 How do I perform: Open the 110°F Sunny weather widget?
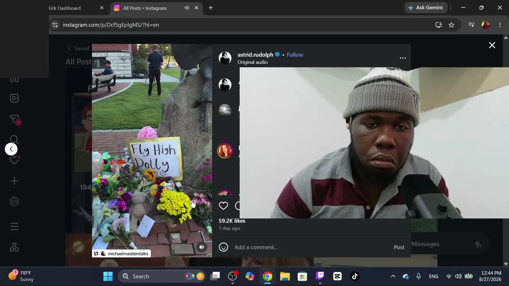21,276
